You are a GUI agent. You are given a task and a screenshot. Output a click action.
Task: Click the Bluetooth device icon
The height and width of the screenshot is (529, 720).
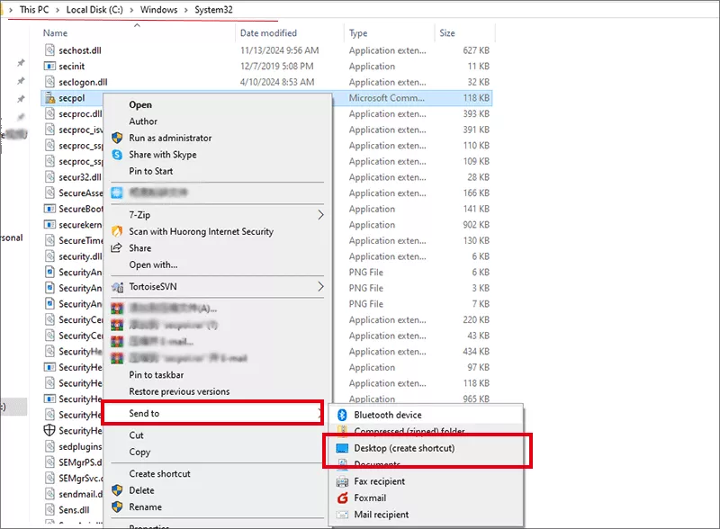tap(342, 415)
